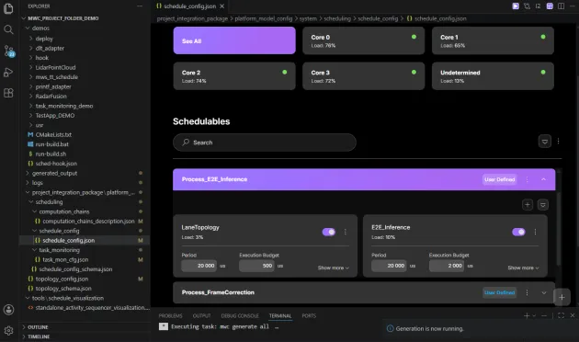The image size is (579, 342).
Task: Toggle the E2E_Inference schedulable switch
Action: point(518,232)
